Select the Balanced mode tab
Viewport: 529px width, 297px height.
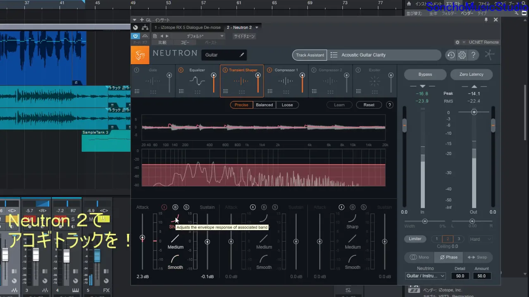(264, 105)
